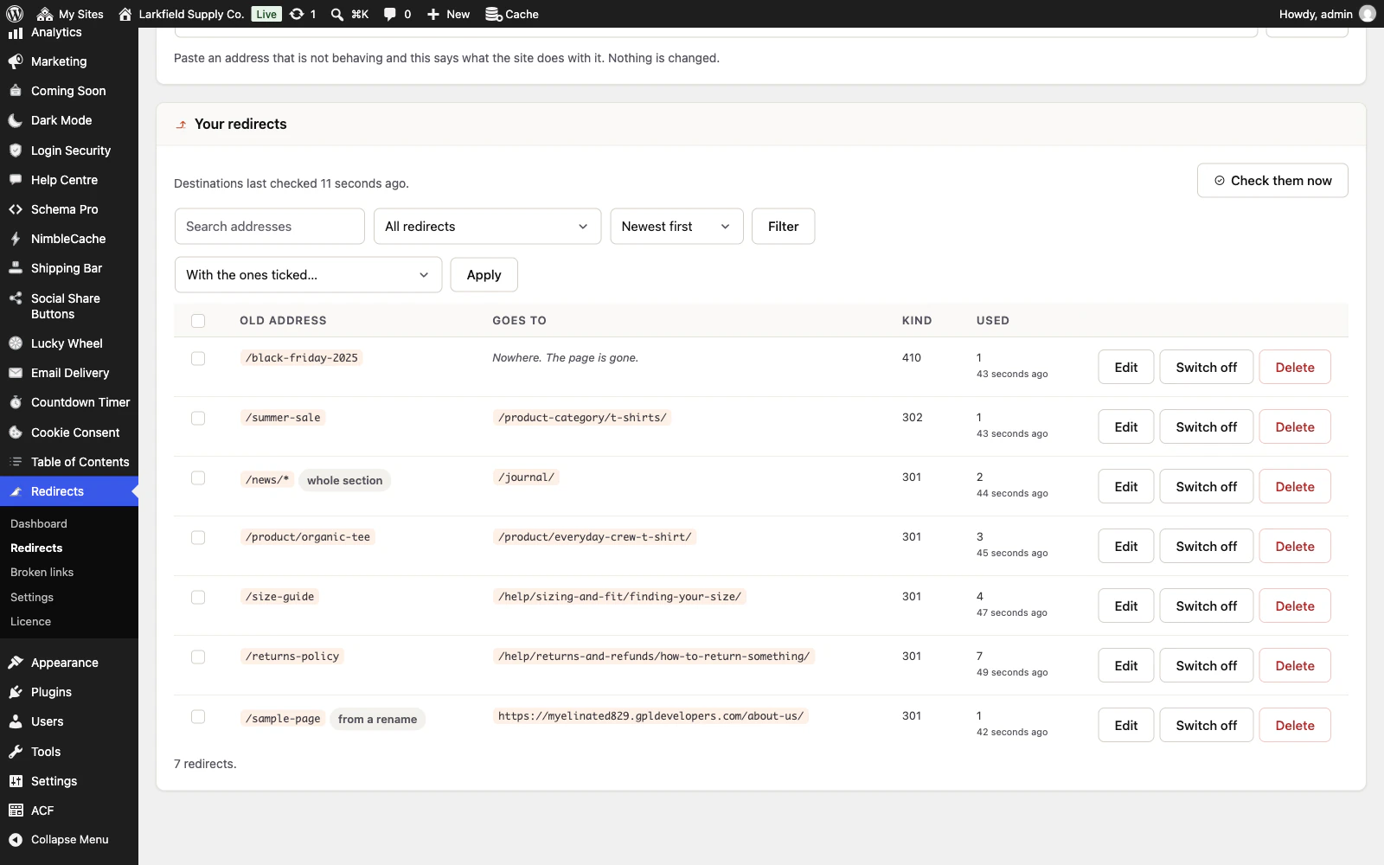Screen dimensions: 1384x865
Task: Select the /size-guide redirect checkbox
Action: click(x=198, y=597)
